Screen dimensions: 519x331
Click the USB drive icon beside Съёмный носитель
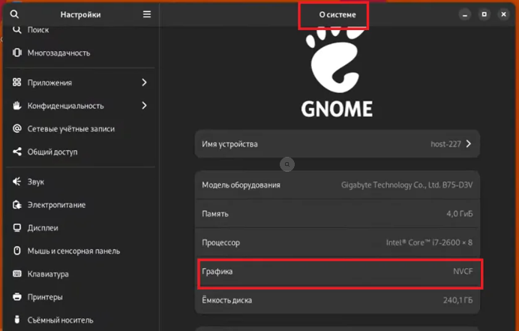click(x=17, y=320)
